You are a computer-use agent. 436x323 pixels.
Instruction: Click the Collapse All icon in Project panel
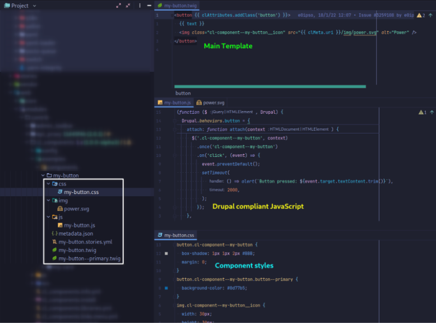pyautogui.click(x=128, y=6)
